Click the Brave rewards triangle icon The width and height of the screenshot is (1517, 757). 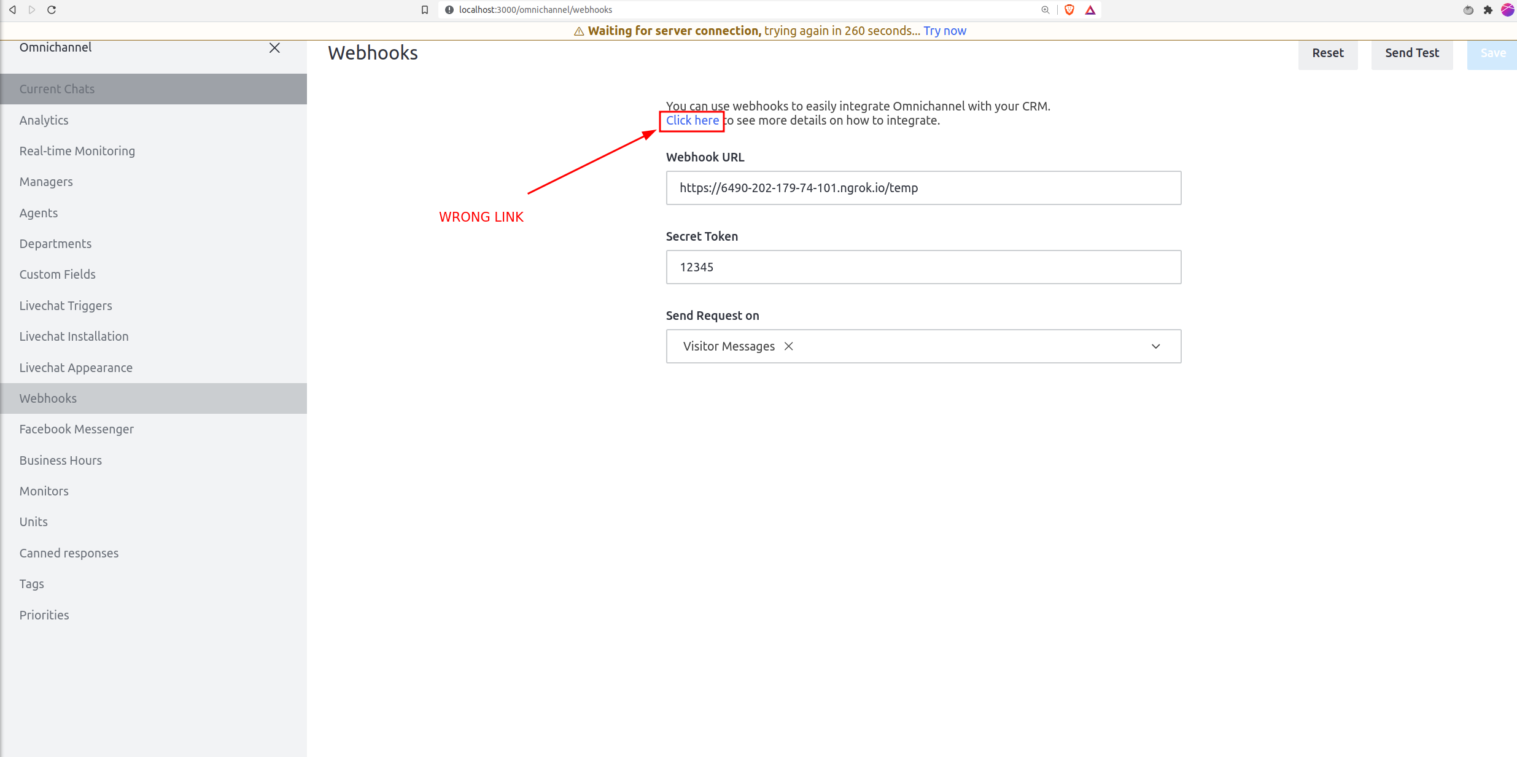pos(1090,10)
